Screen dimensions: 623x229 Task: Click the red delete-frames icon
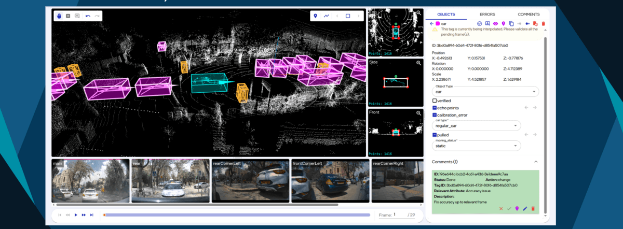click(x=535, y=23)
